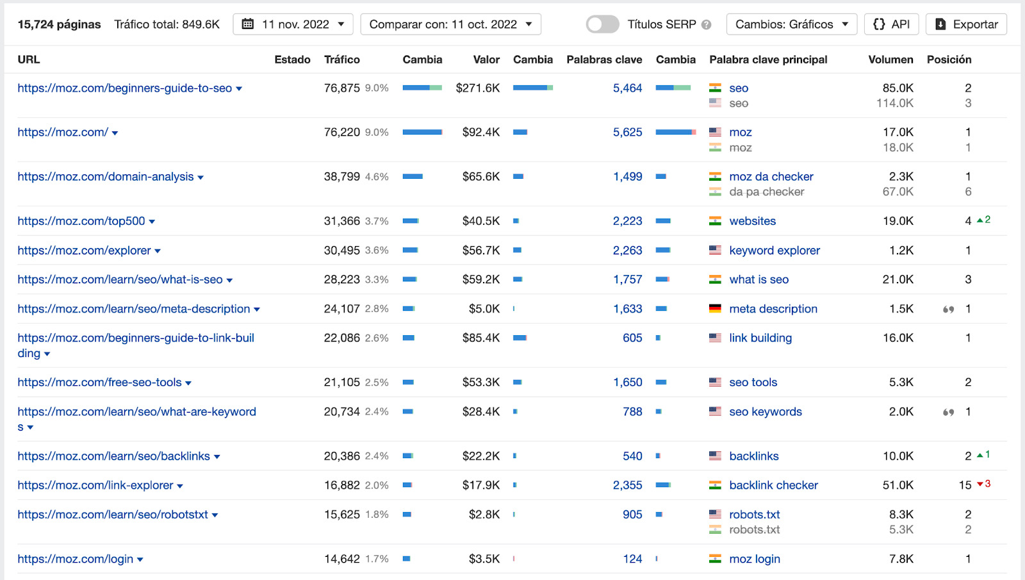Viewport: 1025px width, 580px height.
Task: Click the export file icon
Action: click(x=940, y=24)
